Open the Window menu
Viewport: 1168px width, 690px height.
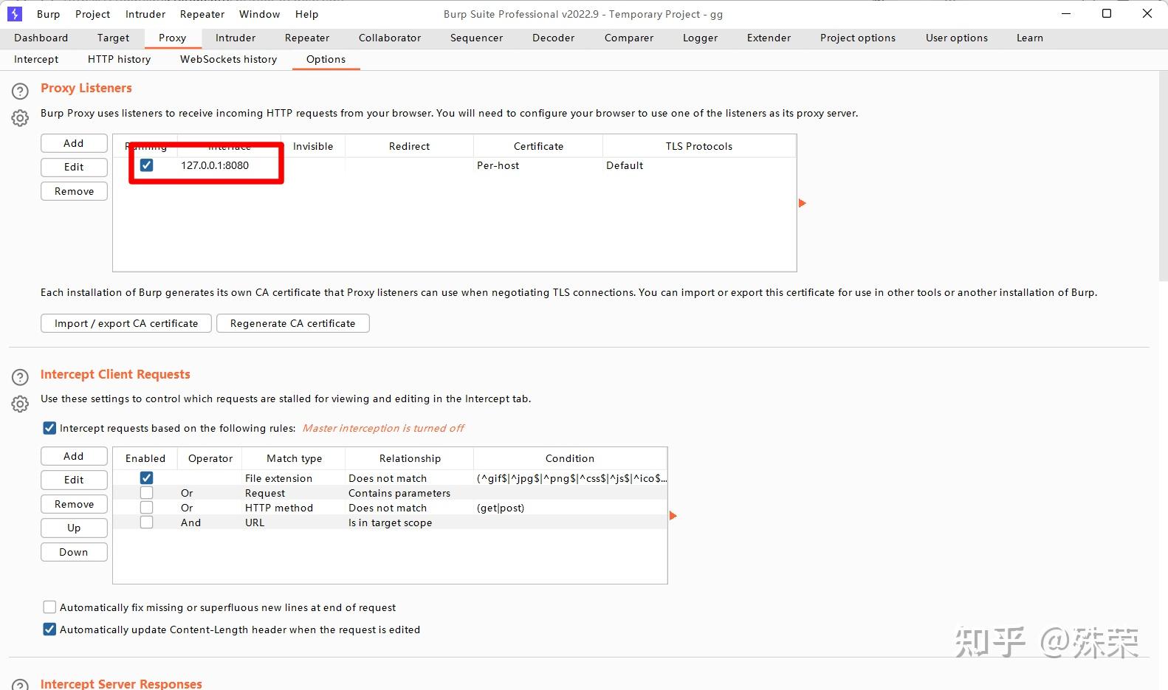click(259, 14)
